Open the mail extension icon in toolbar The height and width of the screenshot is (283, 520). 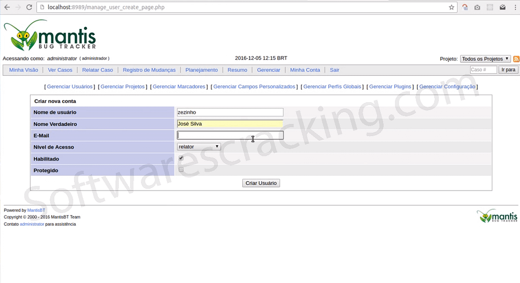tap(503, 7)
